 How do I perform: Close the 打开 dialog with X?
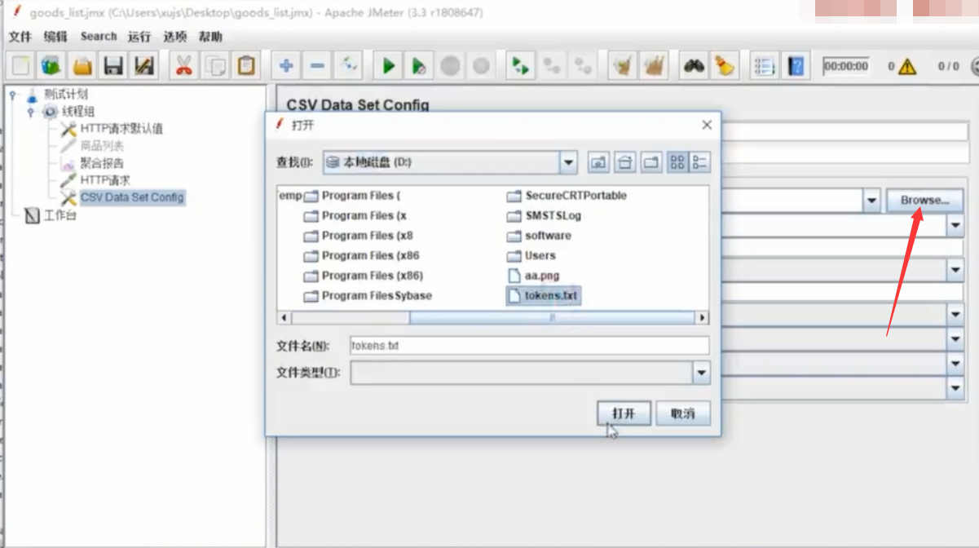707,125
